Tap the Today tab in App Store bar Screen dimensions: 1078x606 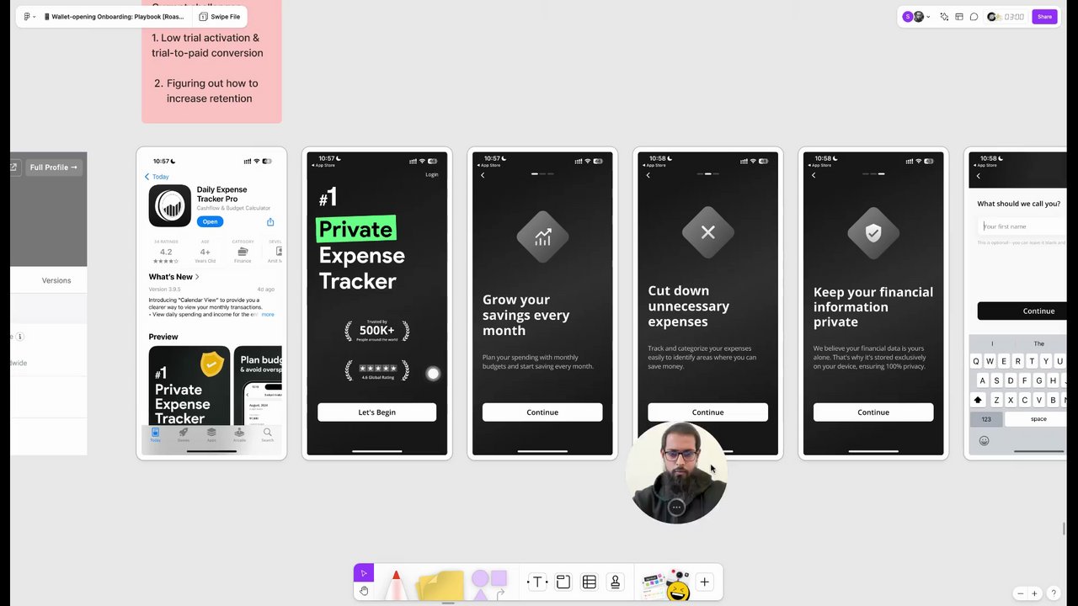[155, 435]
